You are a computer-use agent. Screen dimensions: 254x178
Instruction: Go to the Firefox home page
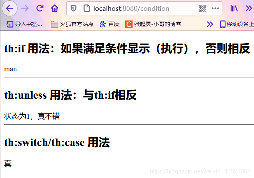(x=55, y=8)
